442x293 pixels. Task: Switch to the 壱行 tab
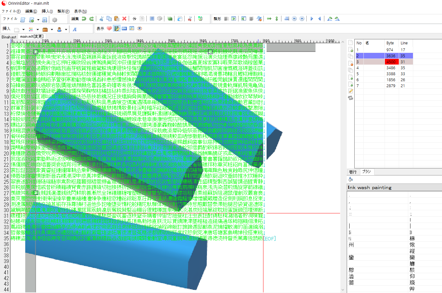(x=353, y=172)
